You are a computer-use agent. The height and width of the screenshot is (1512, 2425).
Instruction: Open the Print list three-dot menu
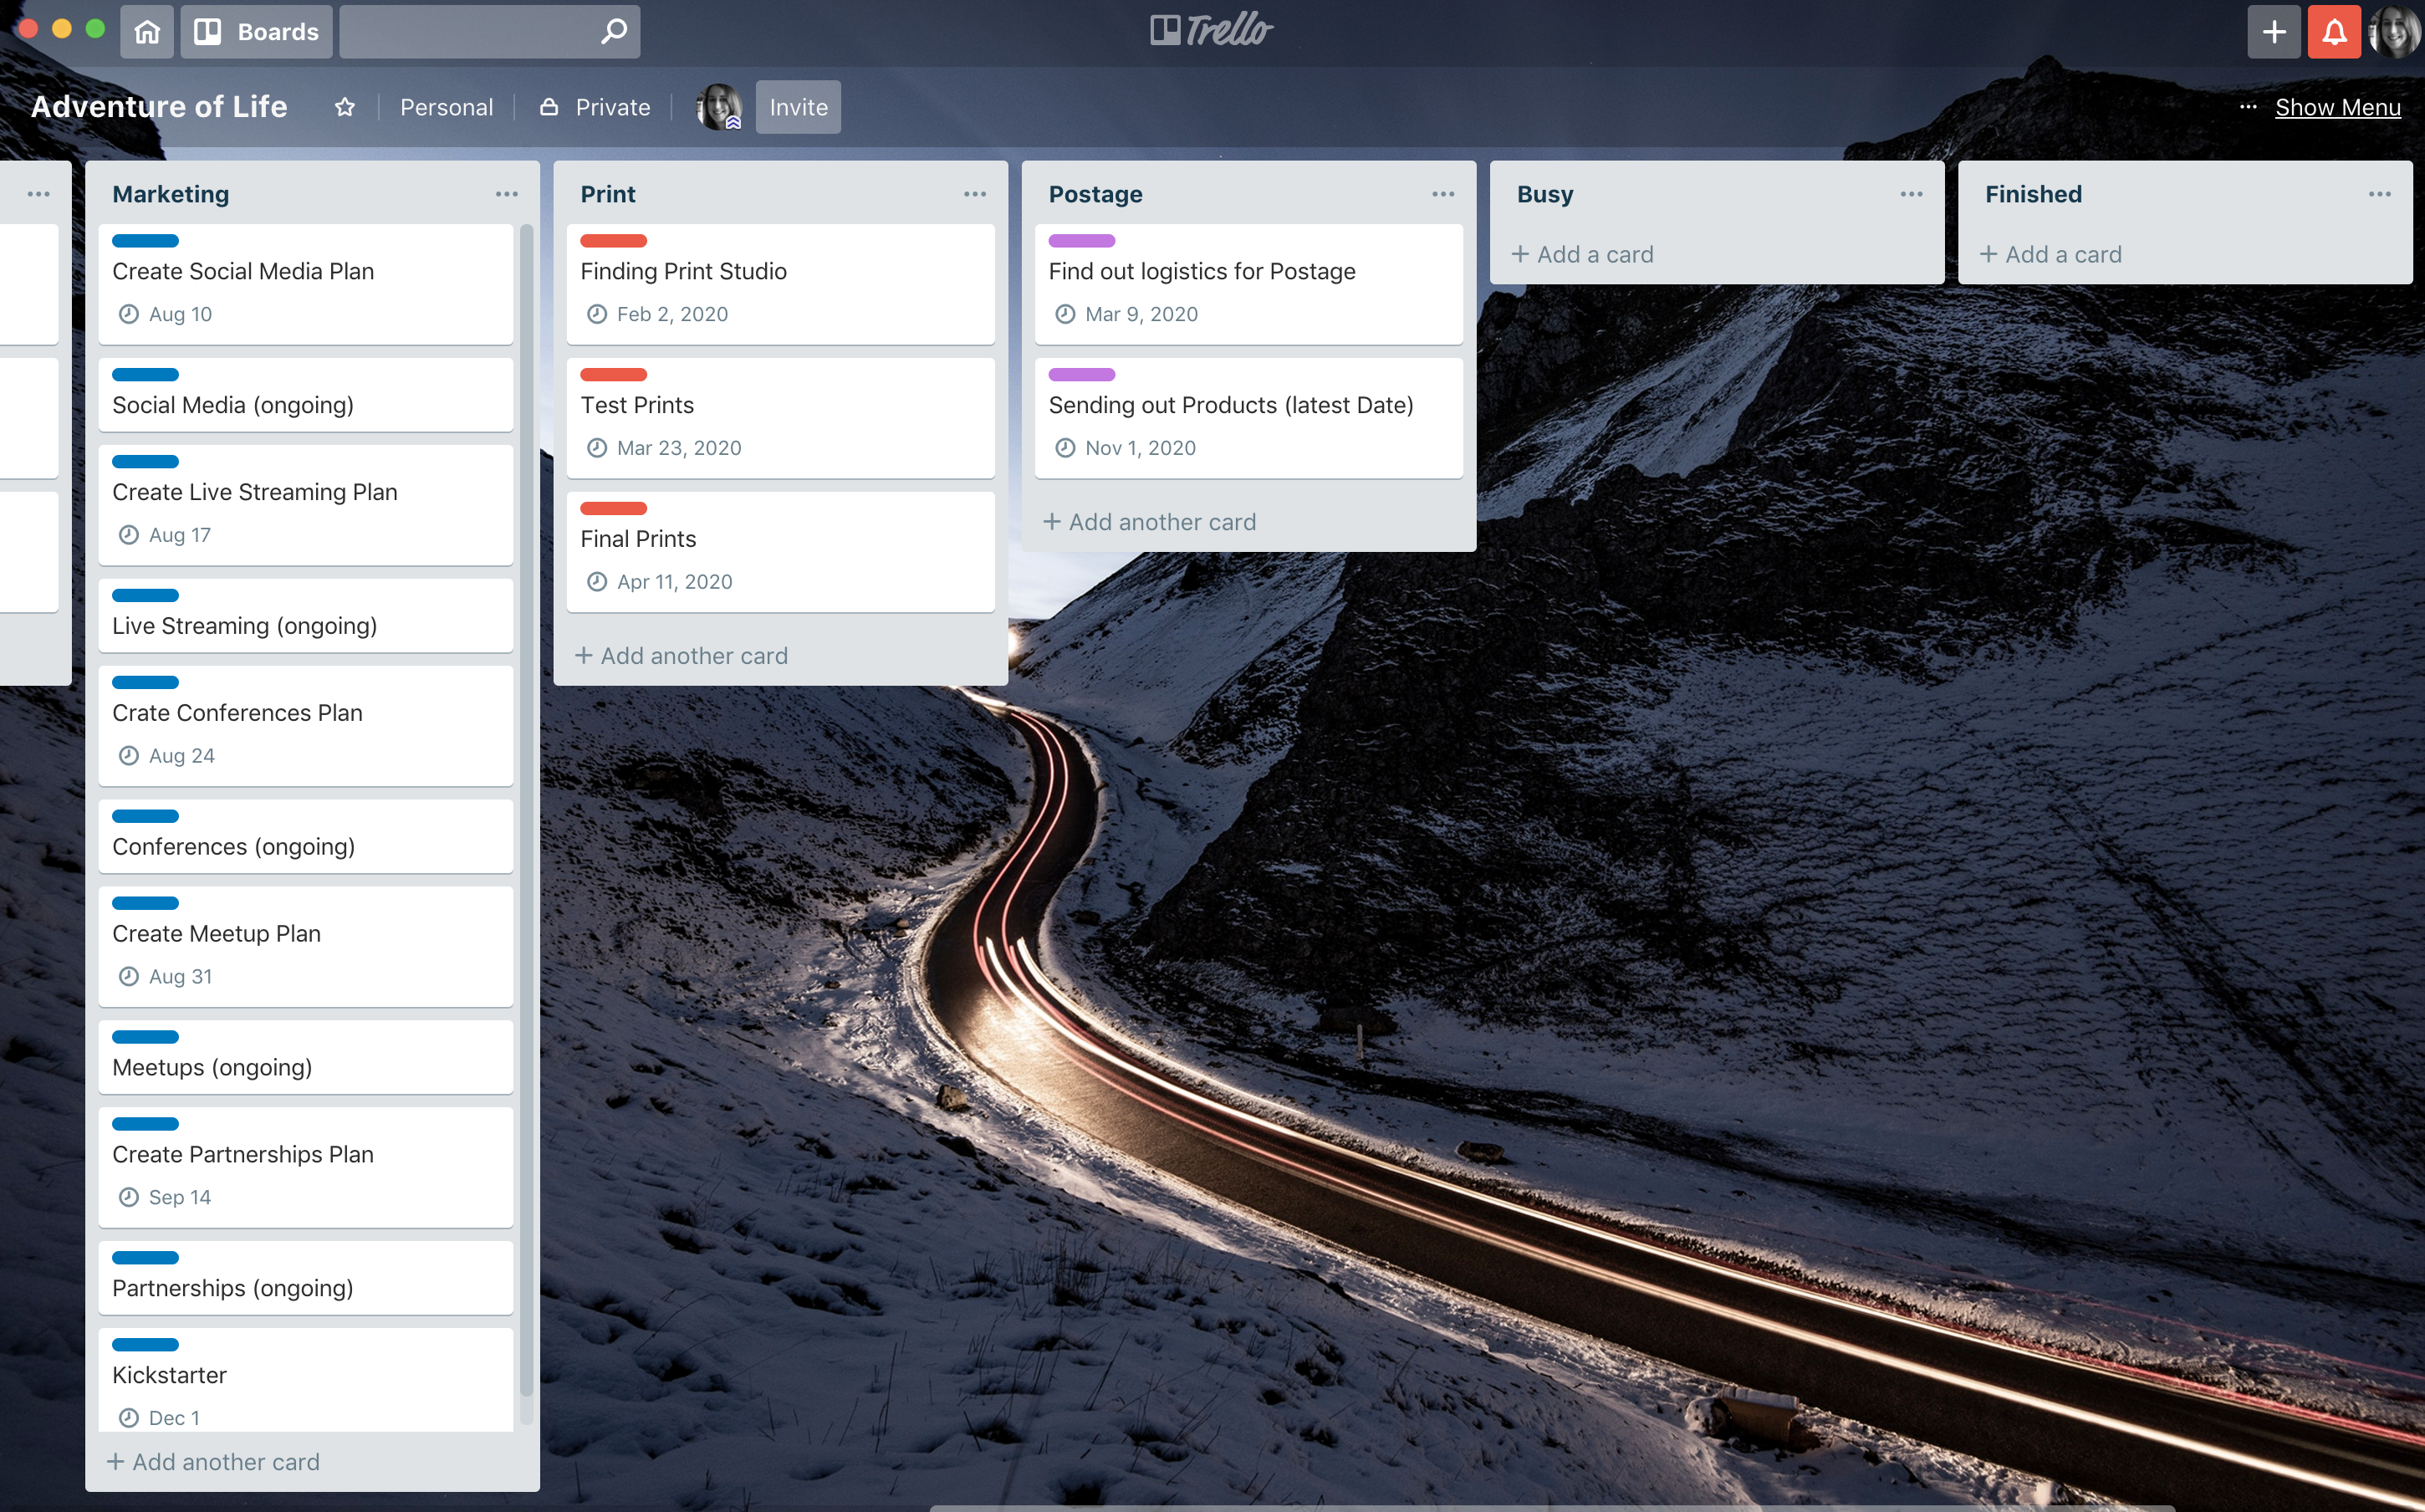(974, 194)
